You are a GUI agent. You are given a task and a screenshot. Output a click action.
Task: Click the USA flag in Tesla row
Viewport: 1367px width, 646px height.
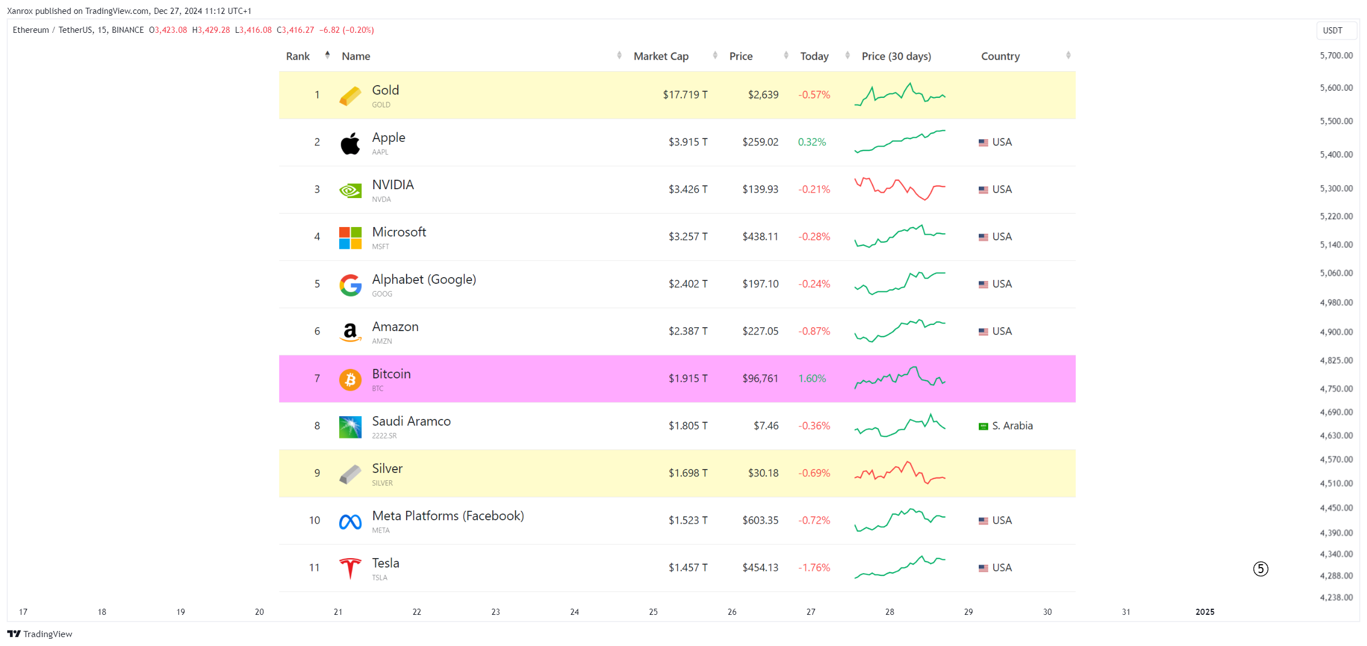click(x=983, y=568)
